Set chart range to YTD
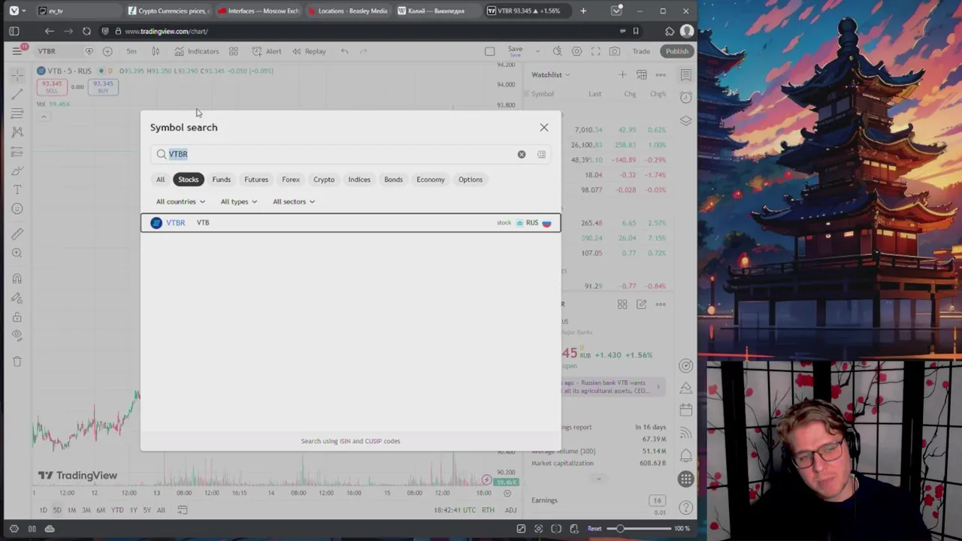The width and height of the screenshot is (962, 541). (117, 510)
